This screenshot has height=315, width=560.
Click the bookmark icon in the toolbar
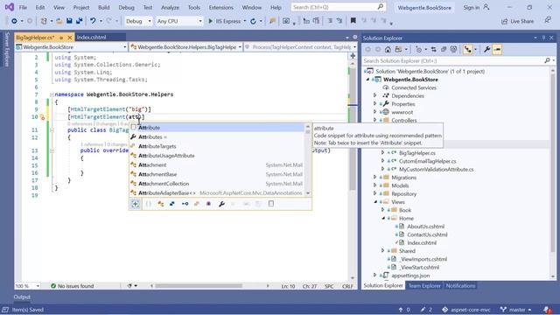[353, 21]
